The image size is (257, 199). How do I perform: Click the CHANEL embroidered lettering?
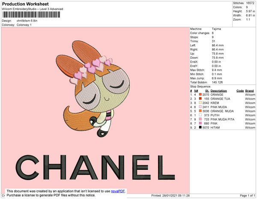click(x=95, y=167)
